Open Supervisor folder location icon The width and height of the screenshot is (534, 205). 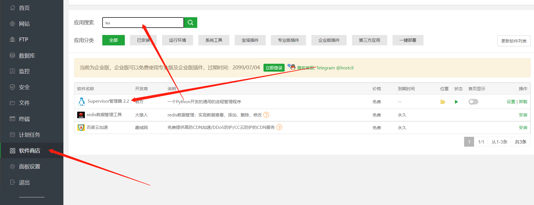pos(443,102)
